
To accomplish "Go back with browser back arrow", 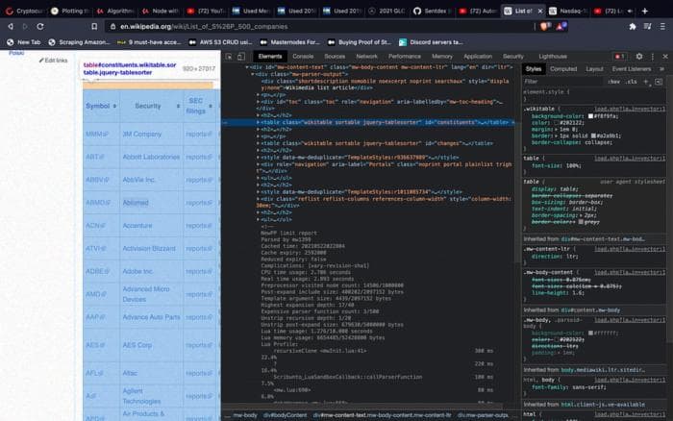I will tap(11, 26).
